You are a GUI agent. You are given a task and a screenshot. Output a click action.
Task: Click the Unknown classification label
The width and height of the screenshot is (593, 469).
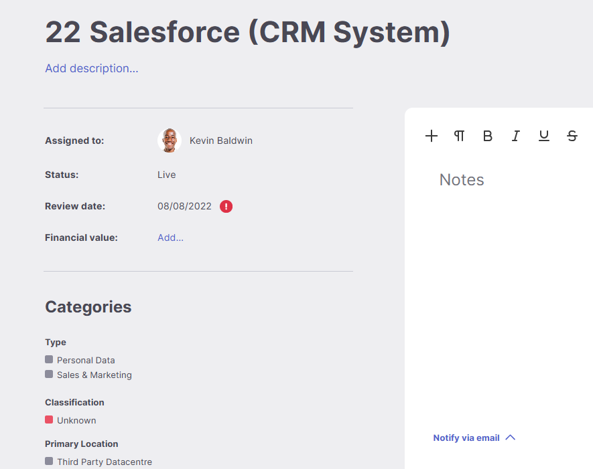(76, 420)
